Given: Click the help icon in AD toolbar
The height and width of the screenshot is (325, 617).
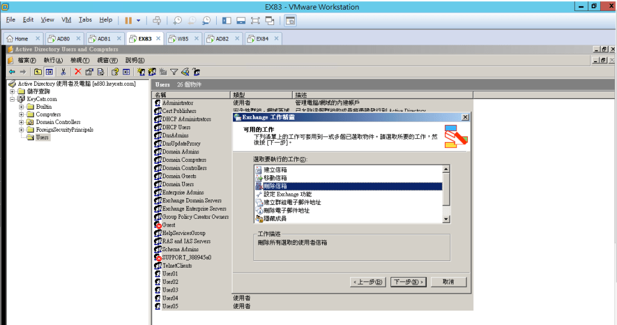Looking at the screenshot, I should pos(113,71).
